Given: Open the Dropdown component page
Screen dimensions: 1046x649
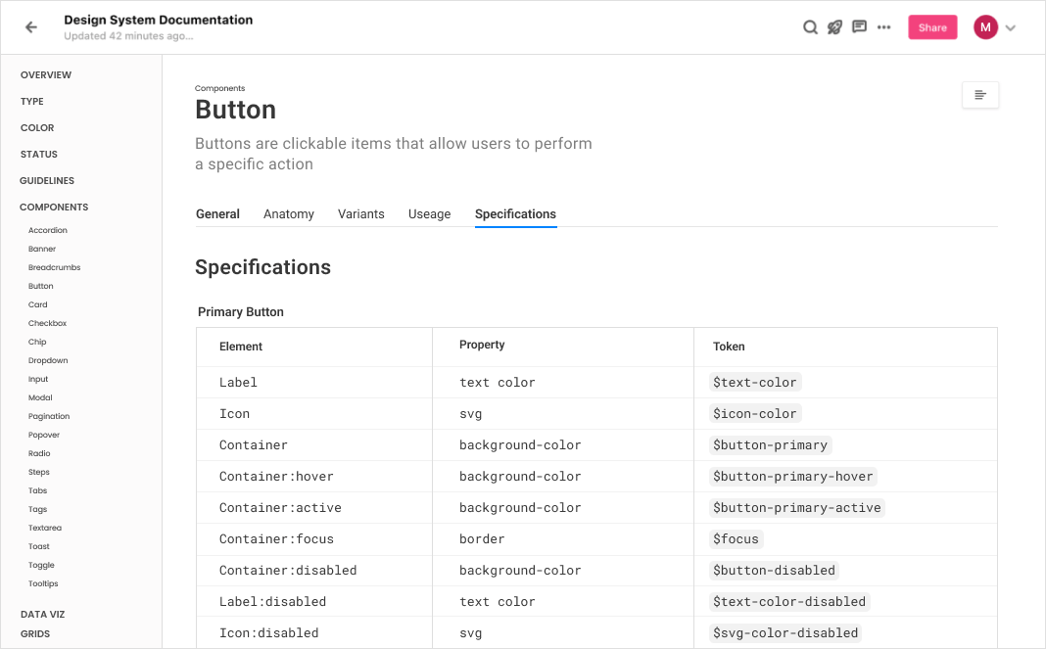Looking at the screenshot, I should pos(48,361).
